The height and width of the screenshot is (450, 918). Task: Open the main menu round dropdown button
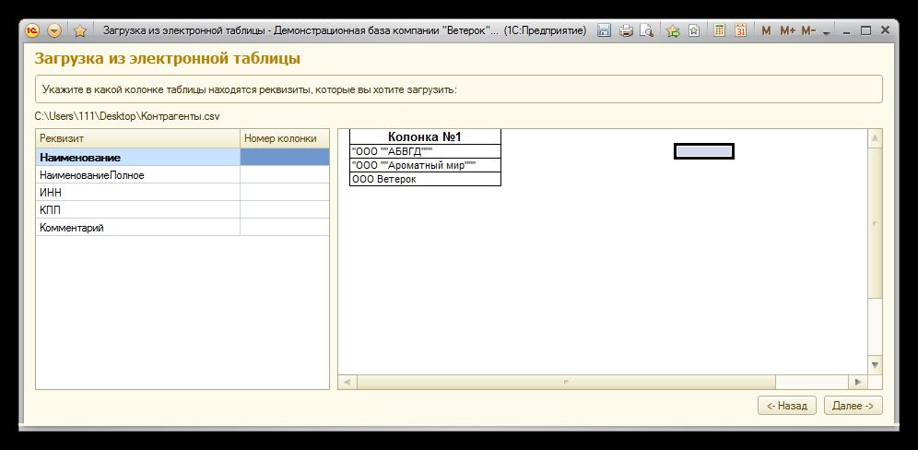pos(54,30)
